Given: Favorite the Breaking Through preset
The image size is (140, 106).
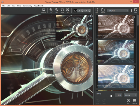Looking at the screenshot, I should coord(133,86).
